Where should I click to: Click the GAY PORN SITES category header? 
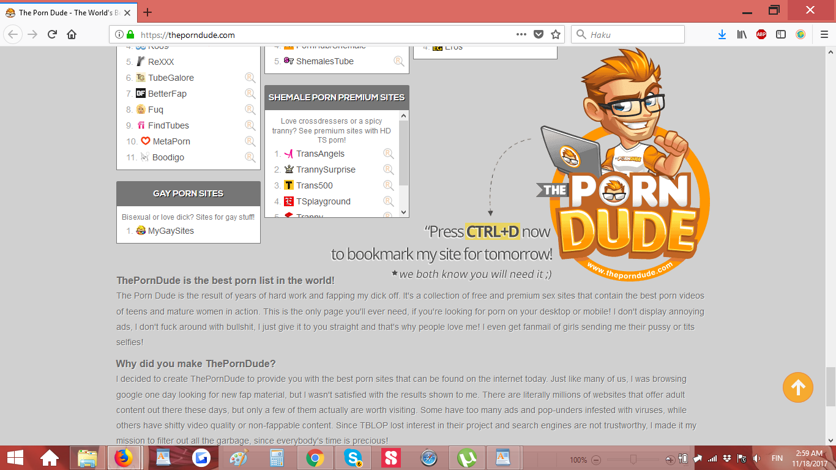click(x=188, y=193)
